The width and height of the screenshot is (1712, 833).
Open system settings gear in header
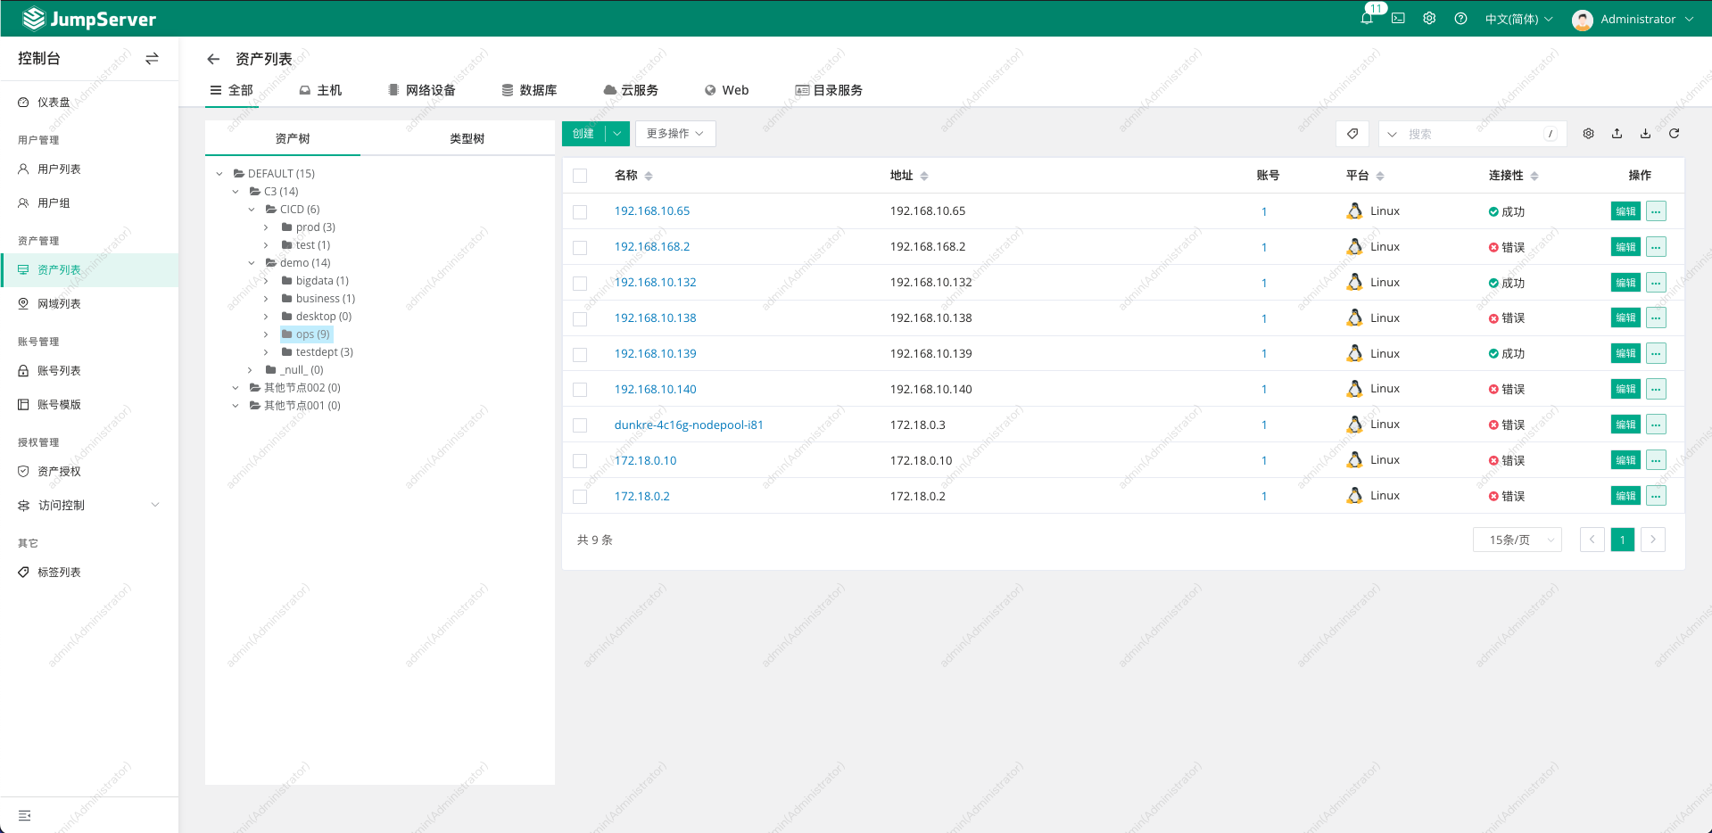pos(1429,19)
